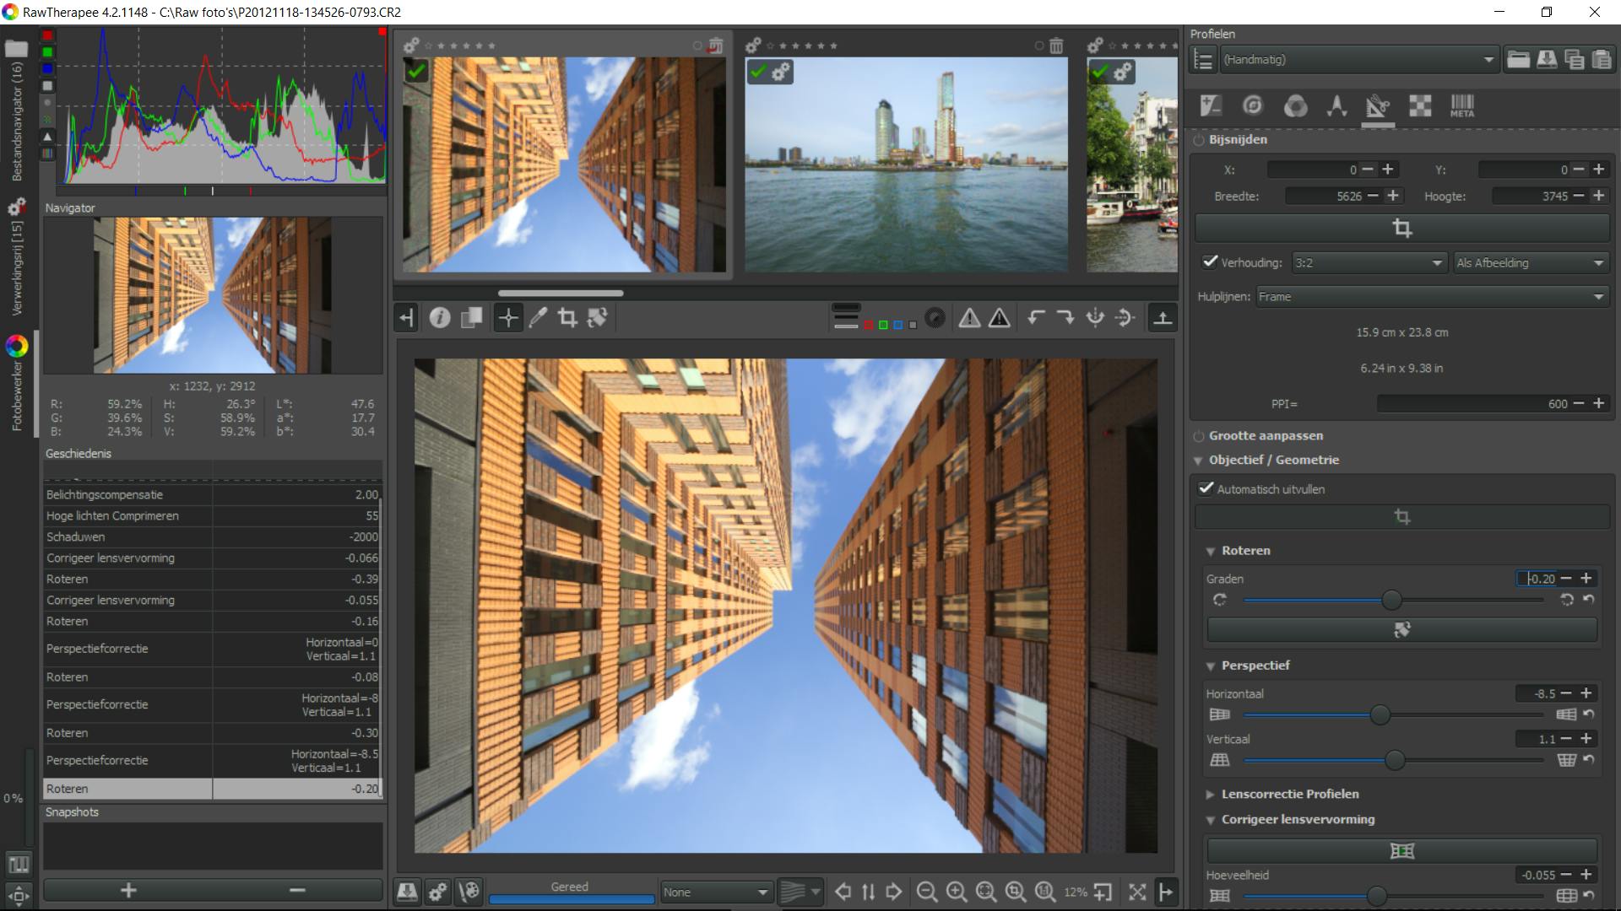Toggle the Bijsnijden power button
The width and height of the screenshot is (1621, 911).
pyautogui.click(x=1198, y=140)
